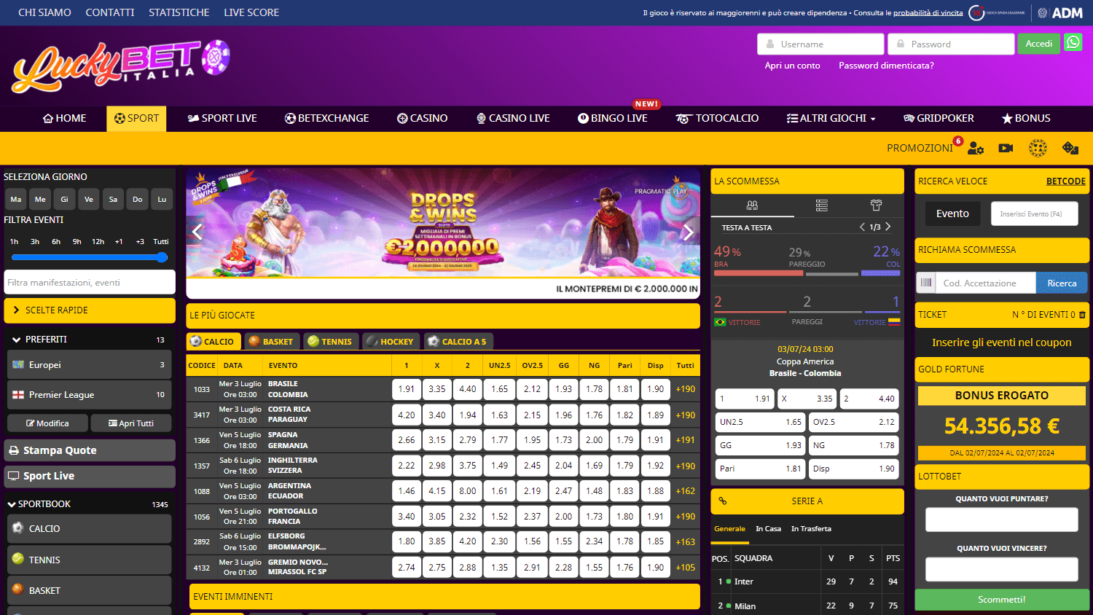Click the barcode icon beside Cod. Accettazione
This screenshot has height=615, width=1093.
click(925, 283)
